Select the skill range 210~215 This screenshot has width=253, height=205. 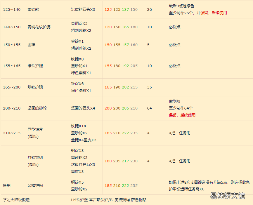tap(12, 133)
